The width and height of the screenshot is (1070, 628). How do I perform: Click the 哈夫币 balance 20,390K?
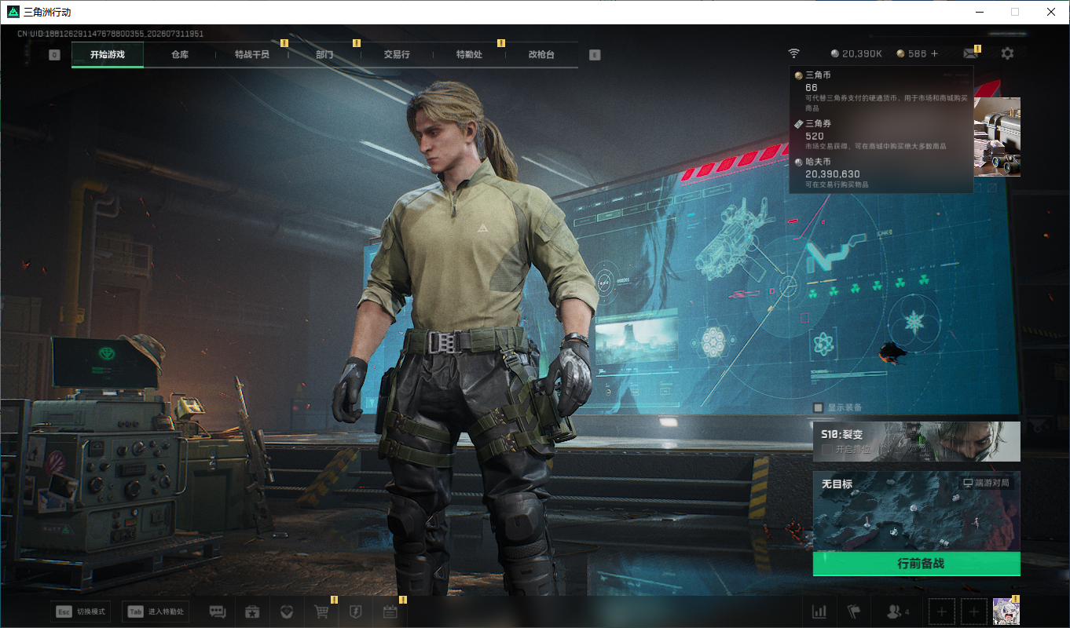point(856,53)
